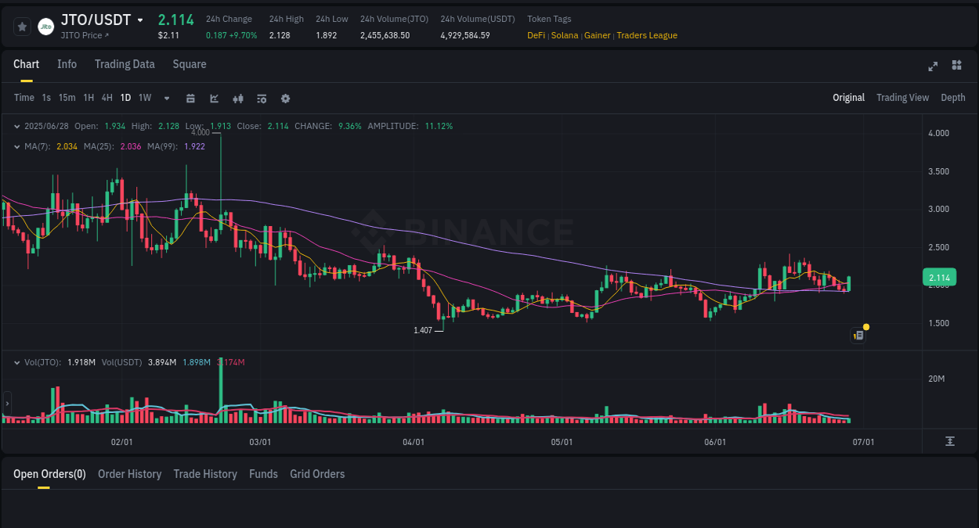The width and height of the screenshot is (979, 528).
Task: Expand the chart to fullscreen
Action: [932, 66]
